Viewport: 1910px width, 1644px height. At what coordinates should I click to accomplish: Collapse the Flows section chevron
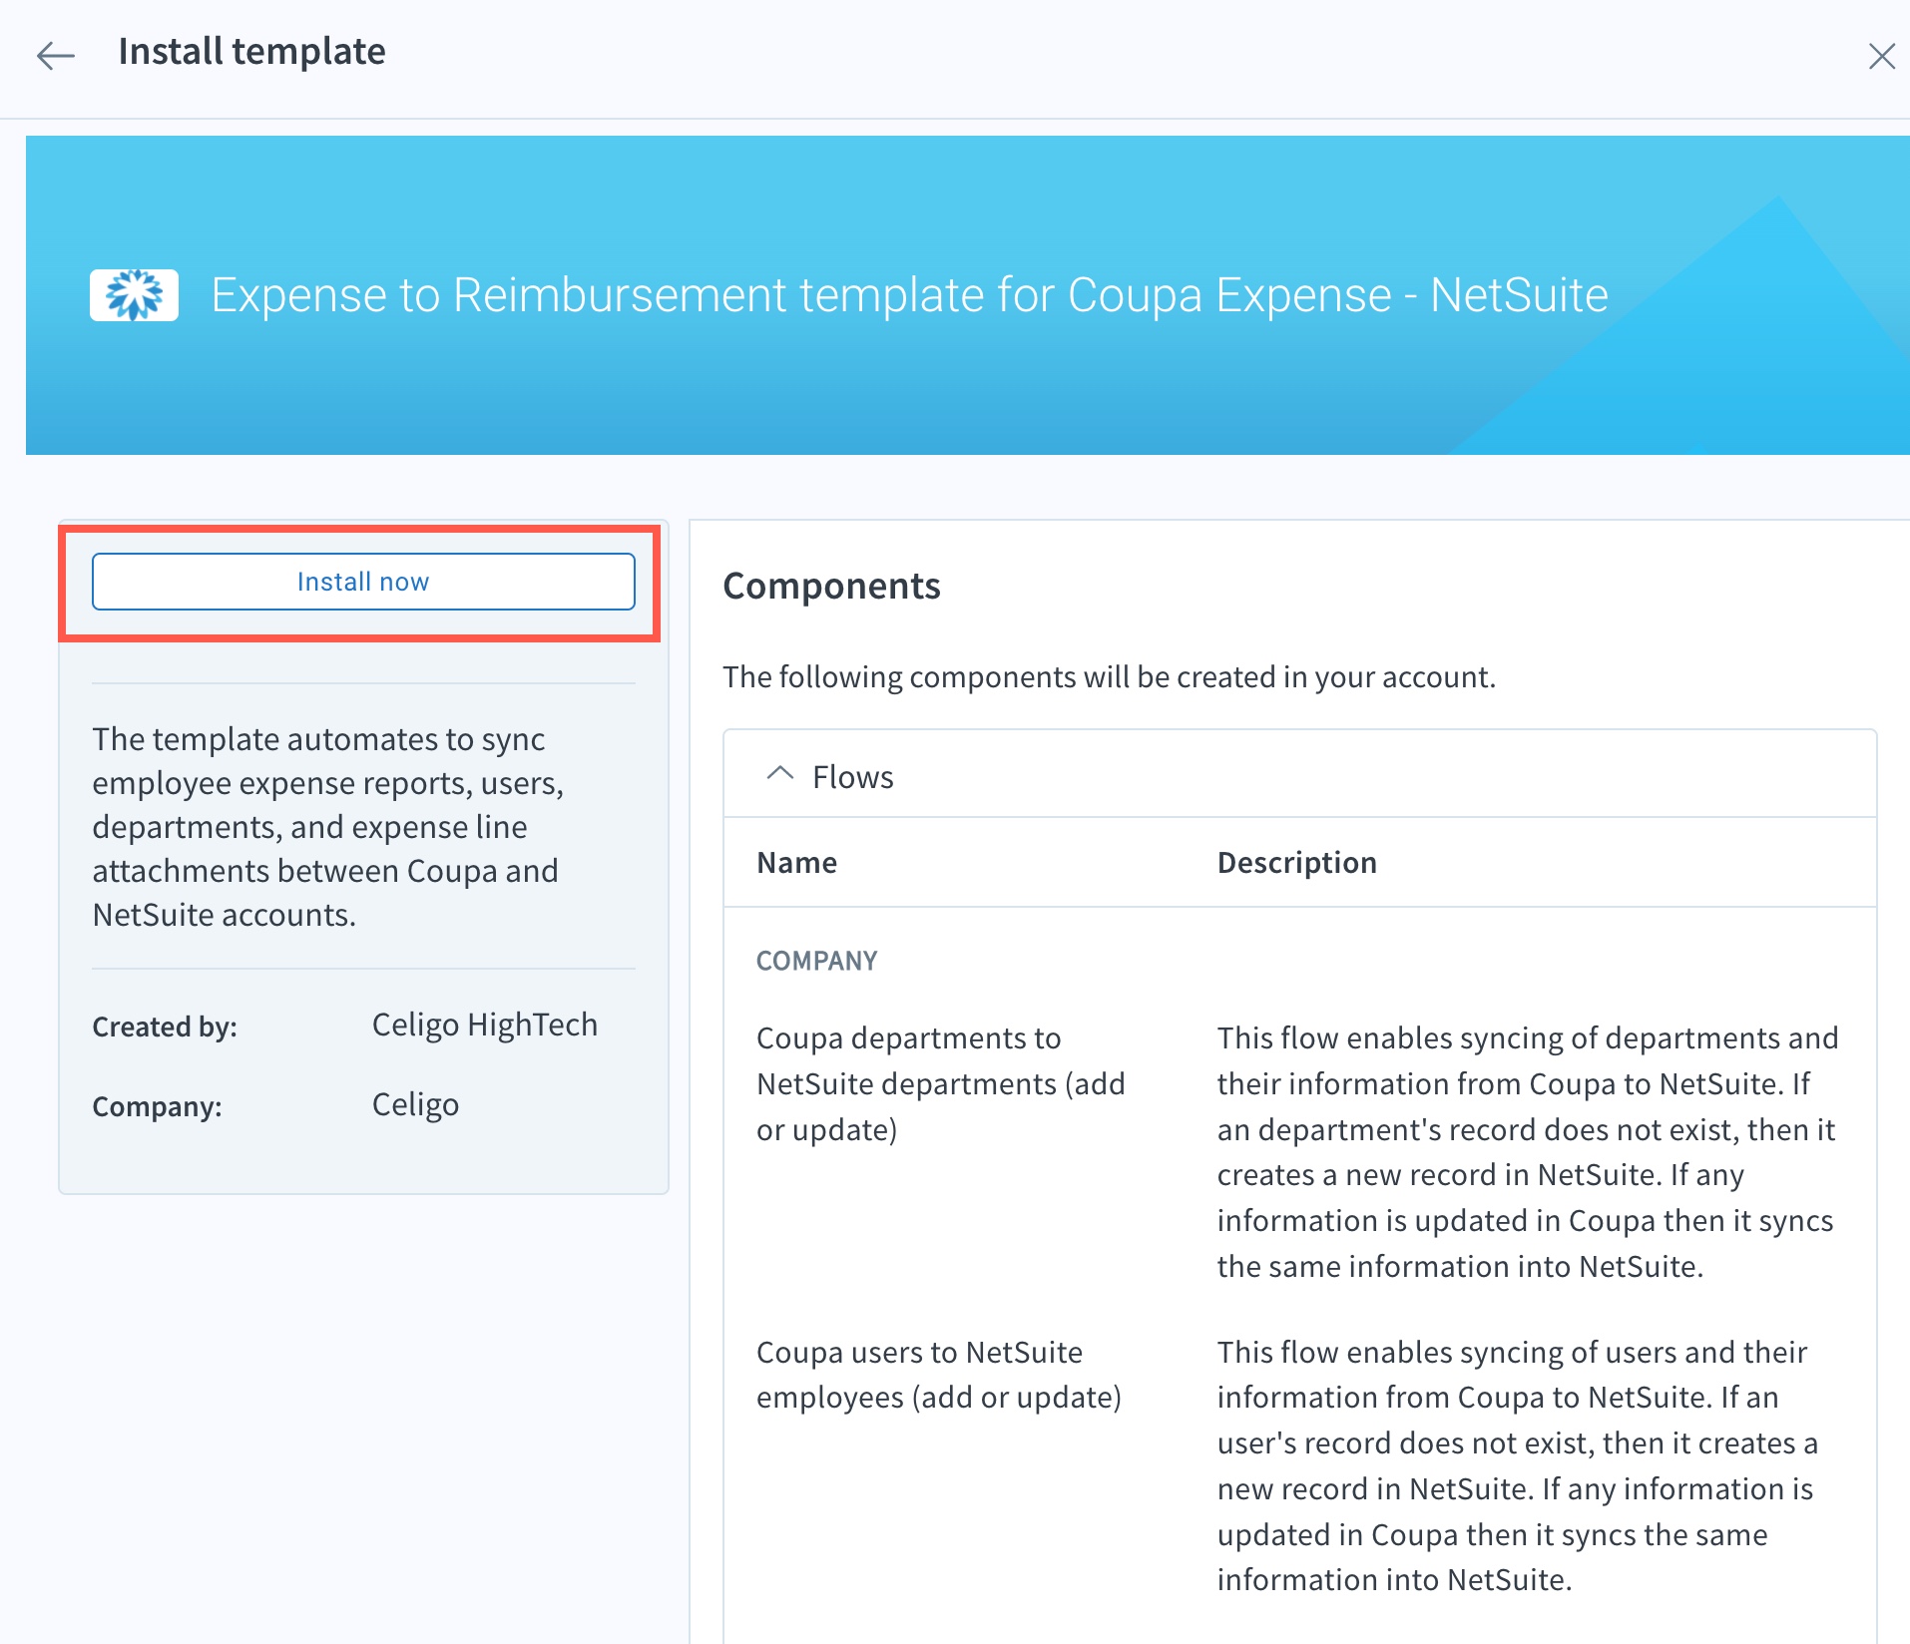[779, 775]
